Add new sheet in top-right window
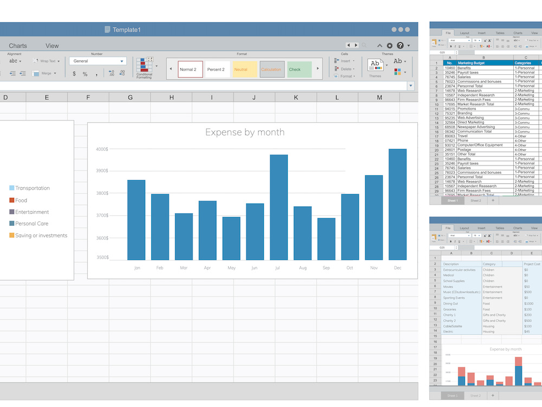Image resolution: width=542 pixels, height=407 pixels. pyautogui.click(x=493, y=200)
